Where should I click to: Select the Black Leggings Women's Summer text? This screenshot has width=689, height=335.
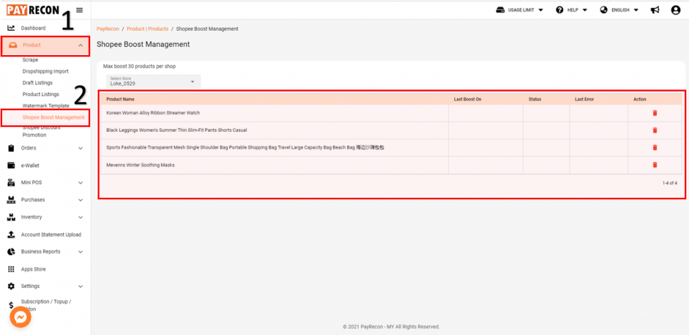click(177, 130)
